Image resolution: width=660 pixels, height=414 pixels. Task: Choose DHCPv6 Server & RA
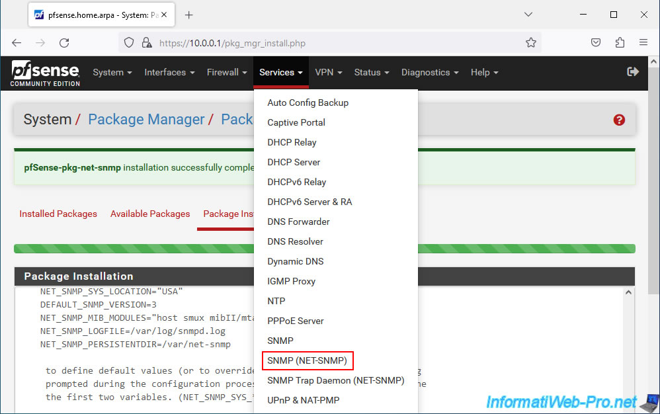point(309,202)
